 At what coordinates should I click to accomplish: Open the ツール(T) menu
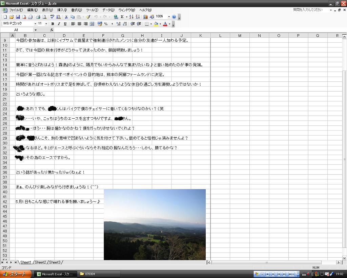[92, 10]
